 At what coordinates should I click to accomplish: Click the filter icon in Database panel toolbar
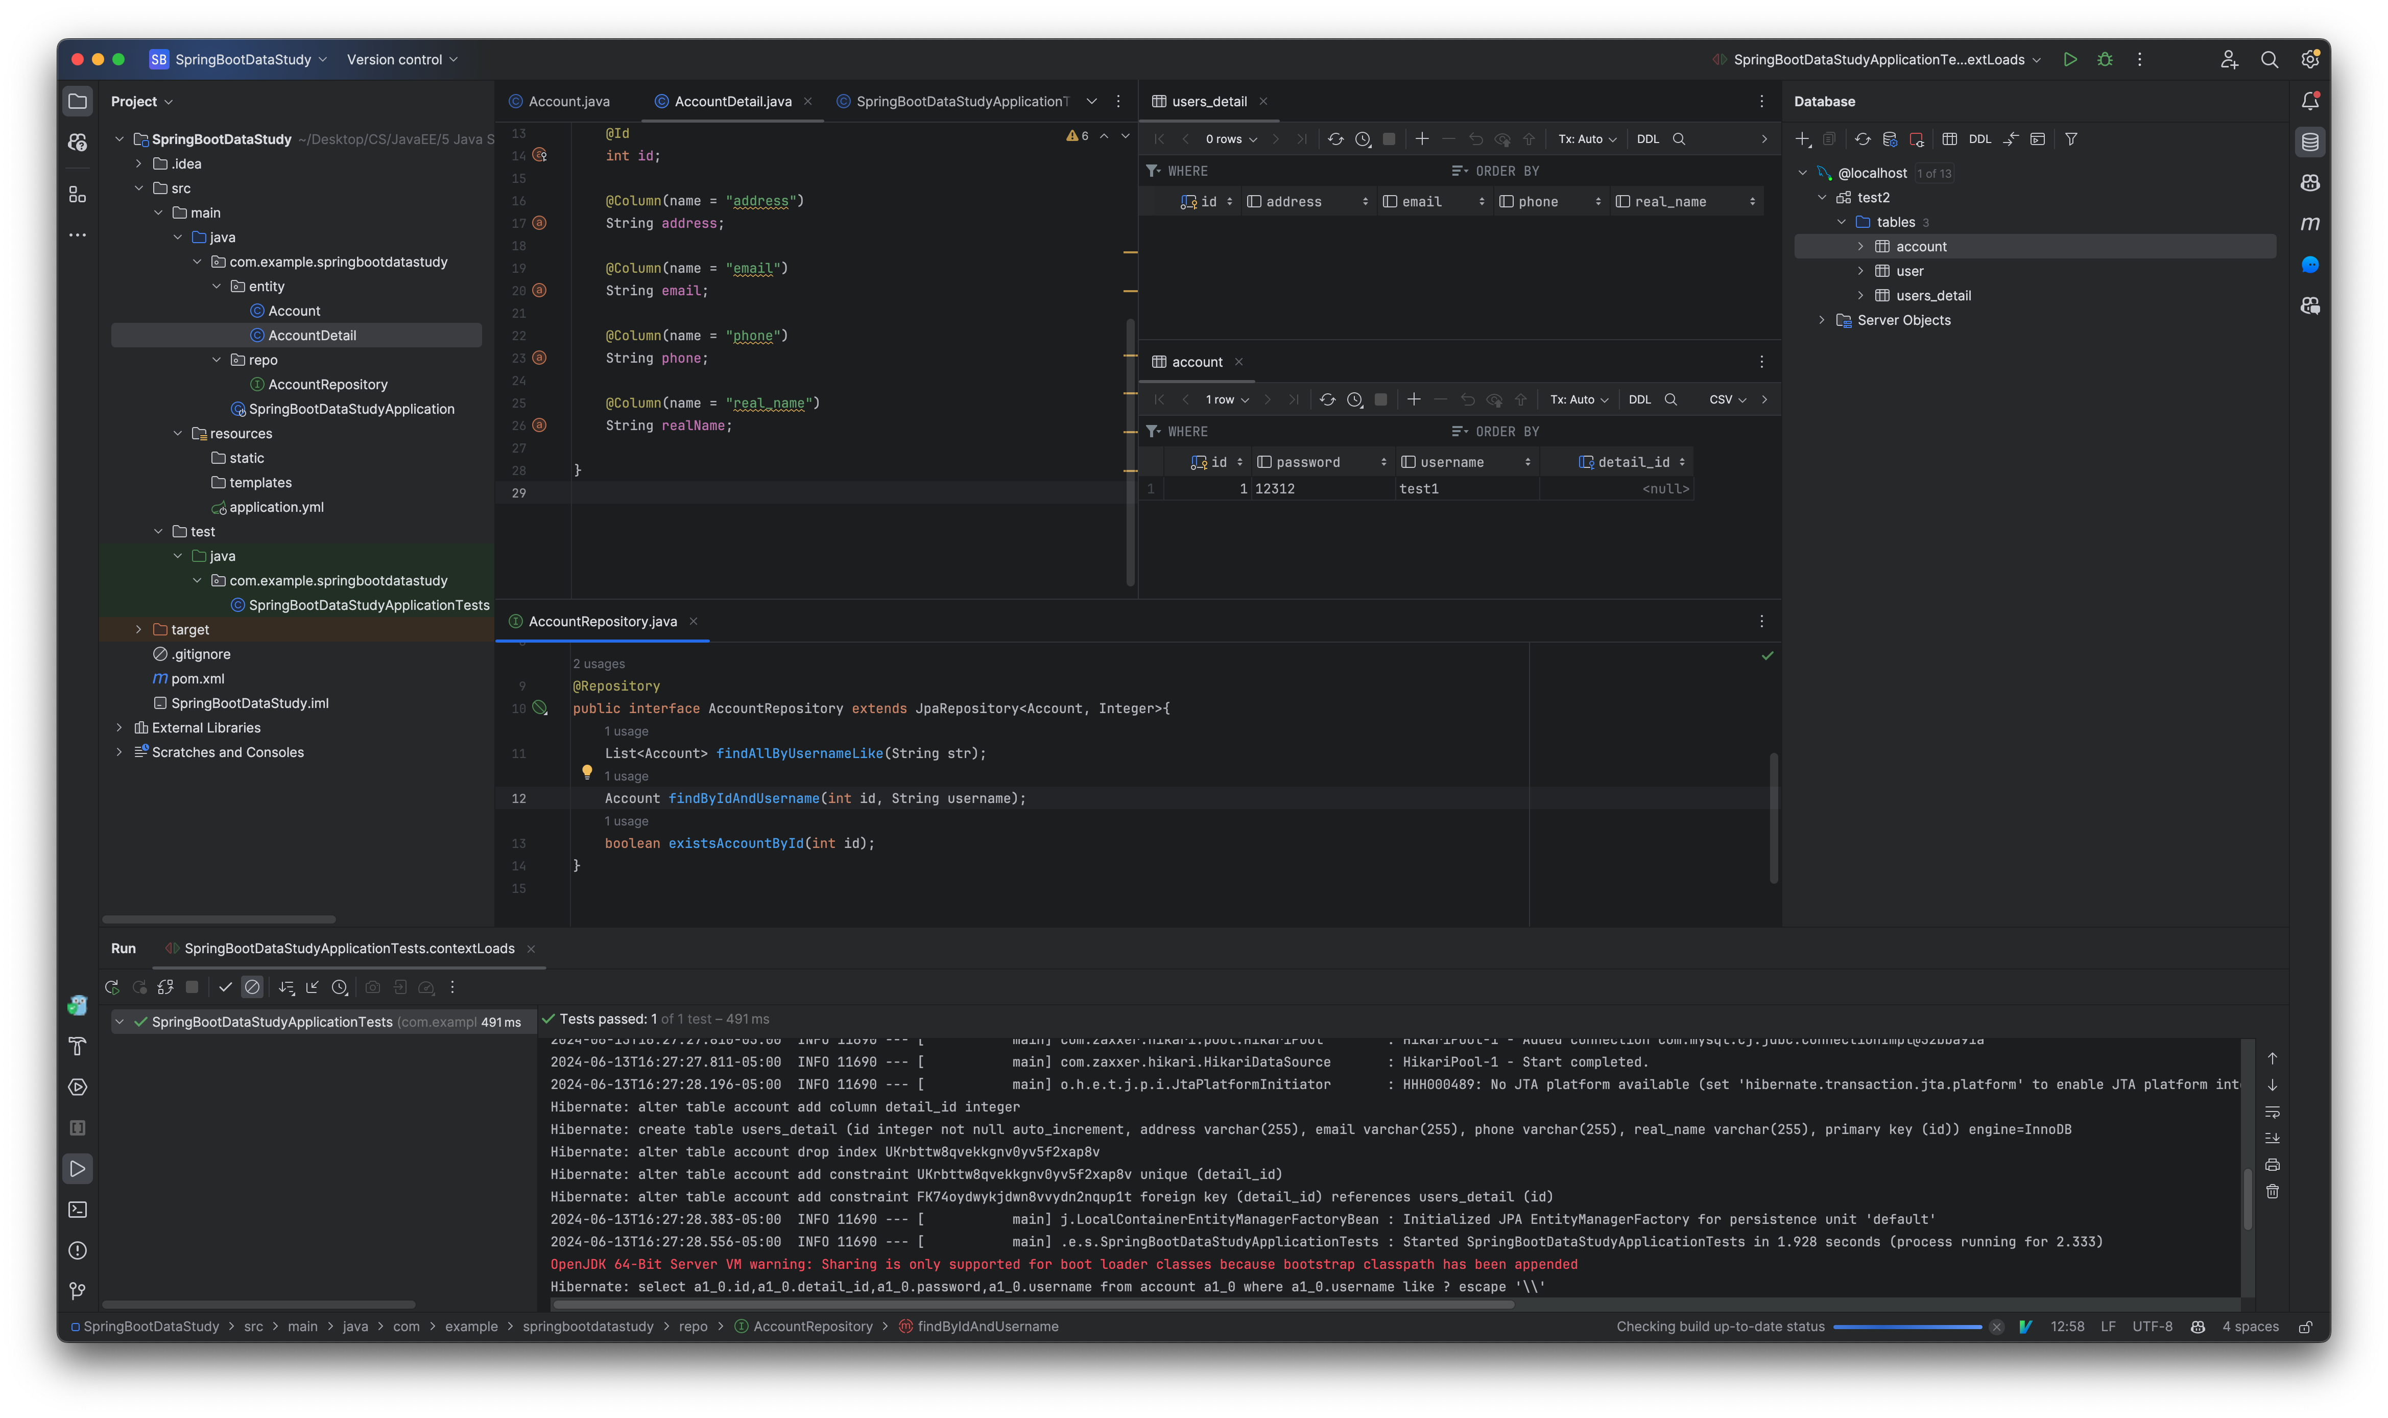[x=2071, y=138]
